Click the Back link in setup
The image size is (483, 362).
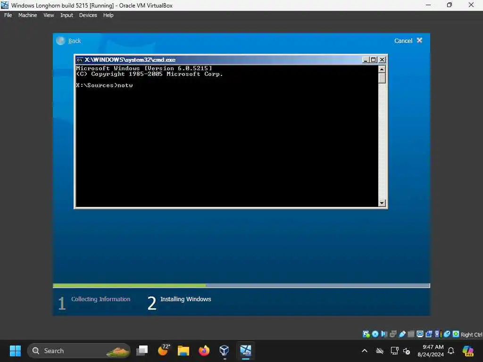[75, 41]
